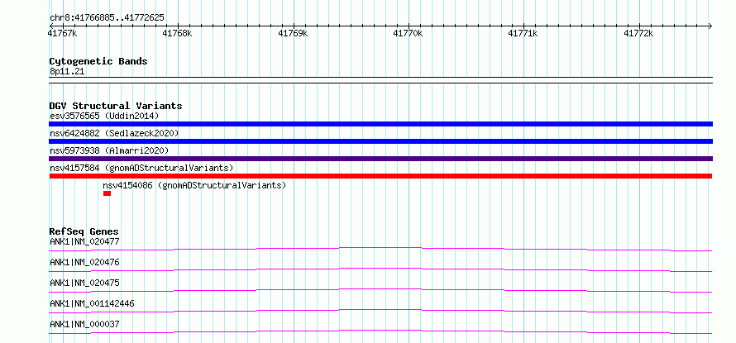Screen dimensions: 736x343
Task: Select the ANK1|NM_020475 transcript label
Action: (84, 283)
